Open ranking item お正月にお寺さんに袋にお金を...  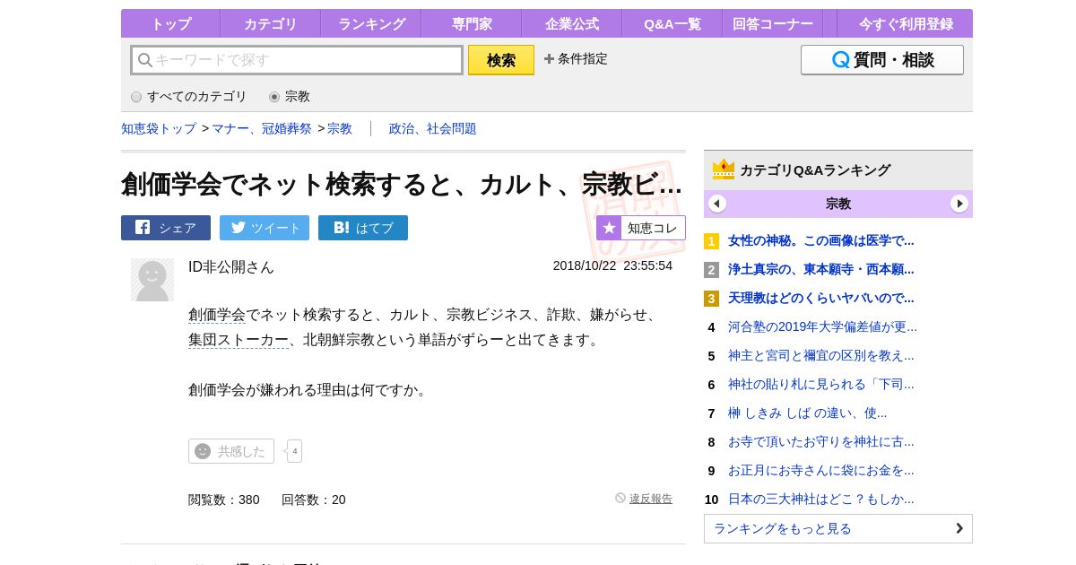click(821, 470)
